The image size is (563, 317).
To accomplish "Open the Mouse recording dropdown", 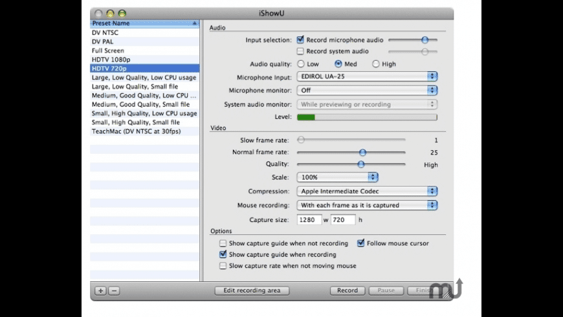I will point(367,205).
